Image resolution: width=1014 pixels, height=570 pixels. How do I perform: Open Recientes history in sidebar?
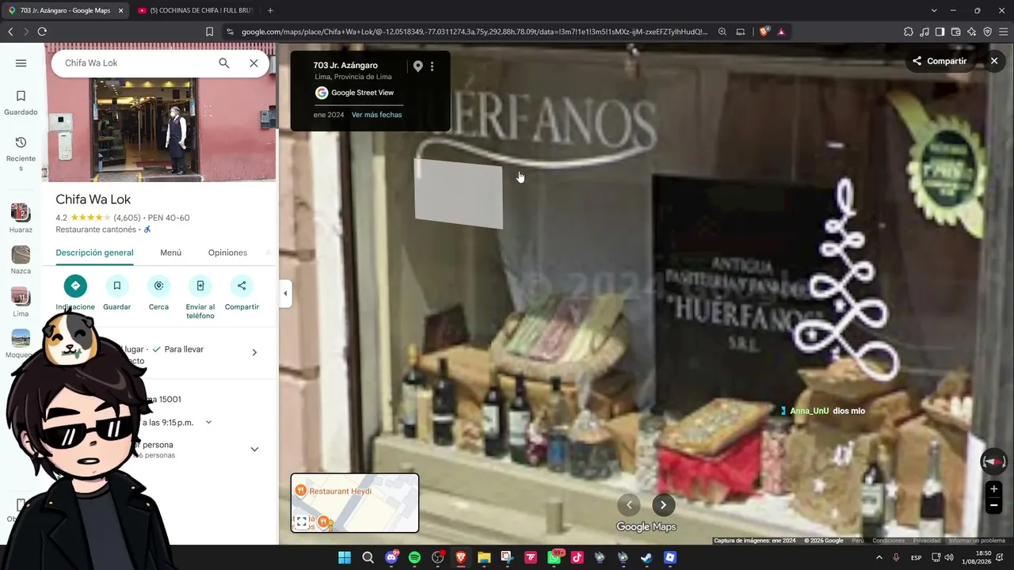21,154
